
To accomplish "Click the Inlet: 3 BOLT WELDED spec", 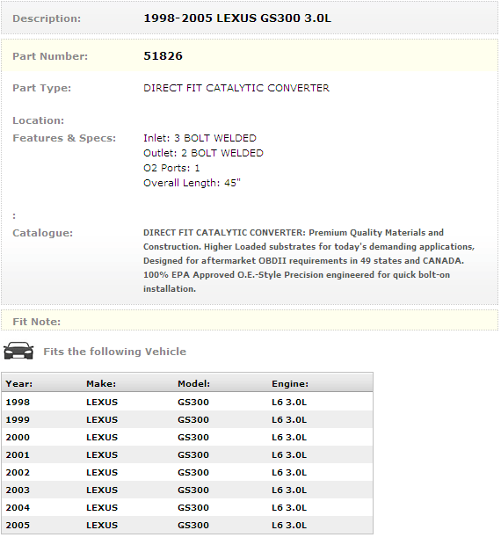I will click(200, 138).
